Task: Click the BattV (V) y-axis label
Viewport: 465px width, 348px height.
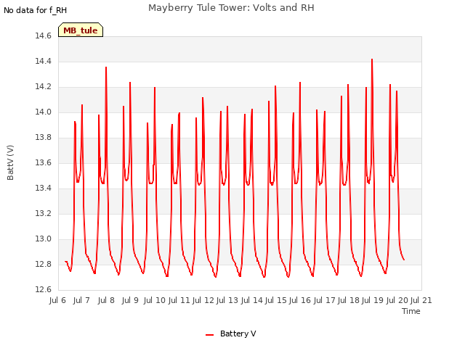Action: tap(10, 162)
